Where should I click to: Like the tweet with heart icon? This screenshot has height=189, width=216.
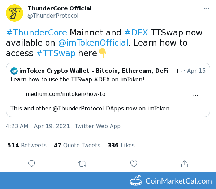[134, 164]
